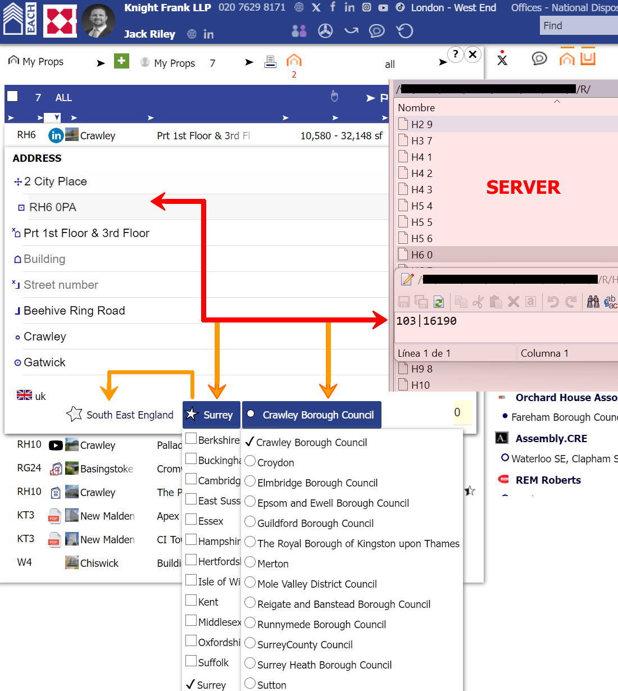This screenshot has height=691, width=618.
Task: Open the Instagram icon in header
Action: (366, 7)
